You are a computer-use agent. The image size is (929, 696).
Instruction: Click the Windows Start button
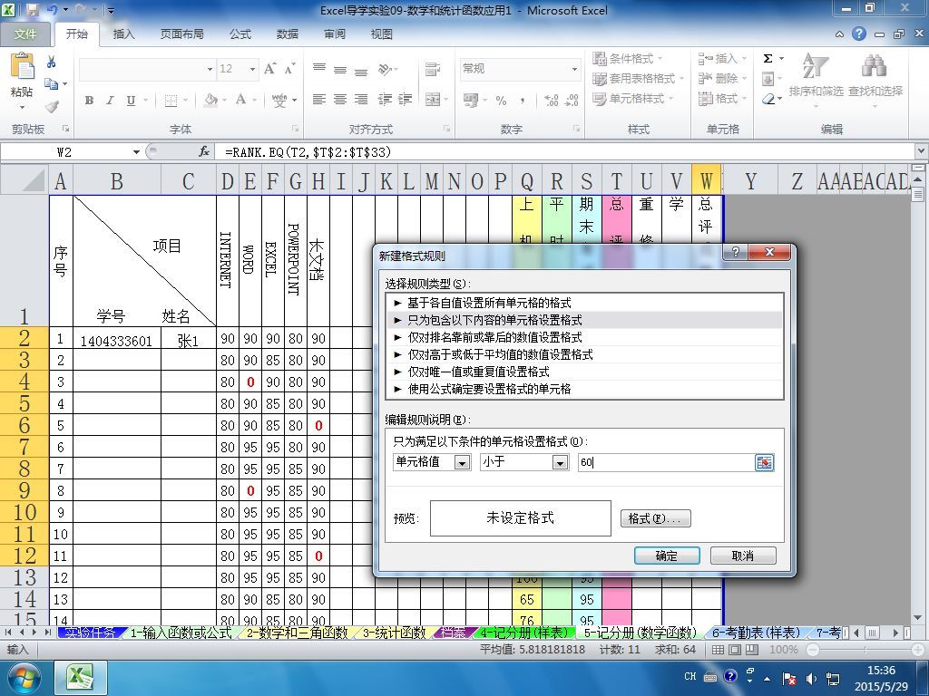click(x=23, y=678)
